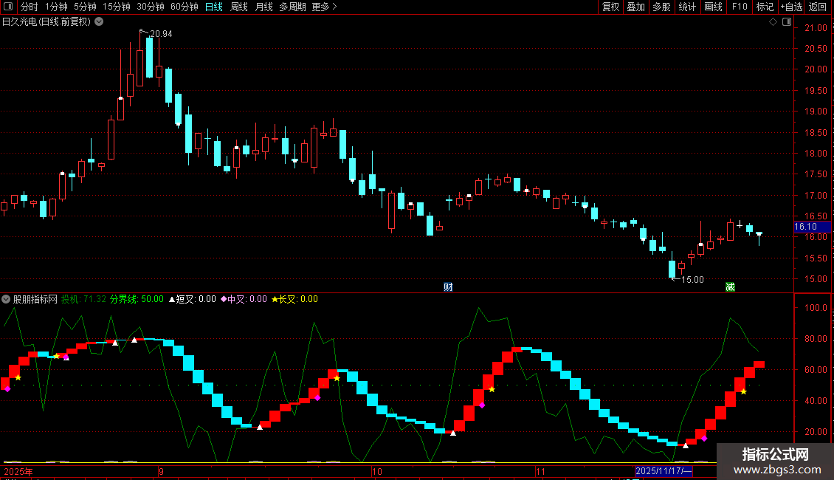The image size is (834, 480).
Task: Toggle the side panel icon at top-right
Action: 787,22
